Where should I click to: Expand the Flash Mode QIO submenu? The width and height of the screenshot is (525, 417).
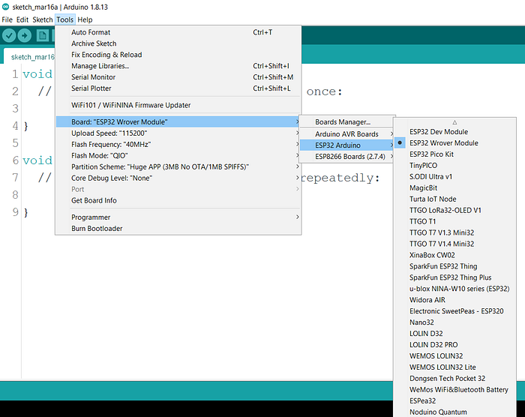tap(178, 156)
